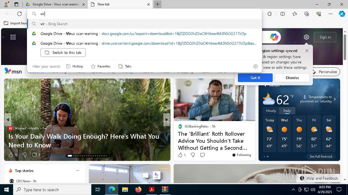Open the Extensions puzzle icon
The height and width of the screenshot is (195, 348).
[269, 14]
